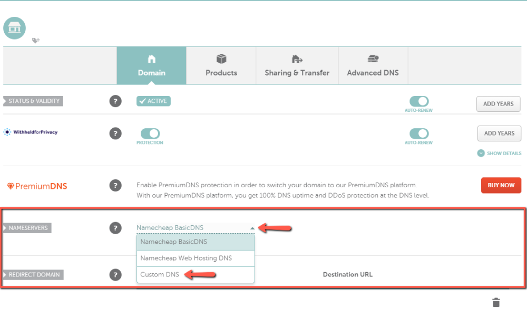Click the ACTIVE status badge

(x=153, y=101)
